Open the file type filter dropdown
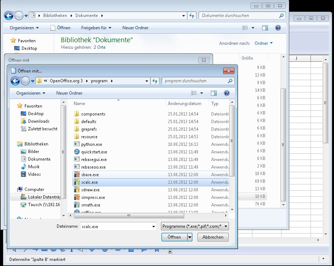The height and width of the screenshot is (266, 334). 195,226
